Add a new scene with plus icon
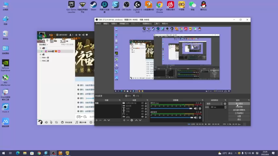The height and width of the screenshot is (156, 278). (97, 120)
